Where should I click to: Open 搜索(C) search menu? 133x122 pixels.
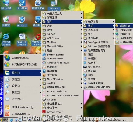23,92
